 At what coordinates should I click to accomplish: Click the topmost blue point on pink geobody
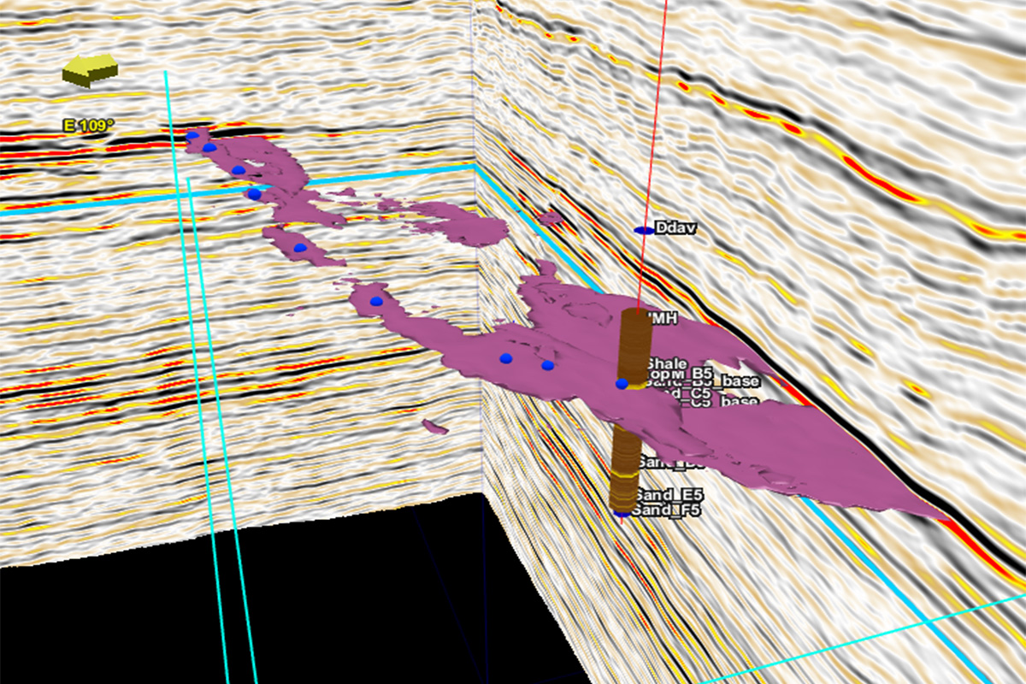[192, 135]
